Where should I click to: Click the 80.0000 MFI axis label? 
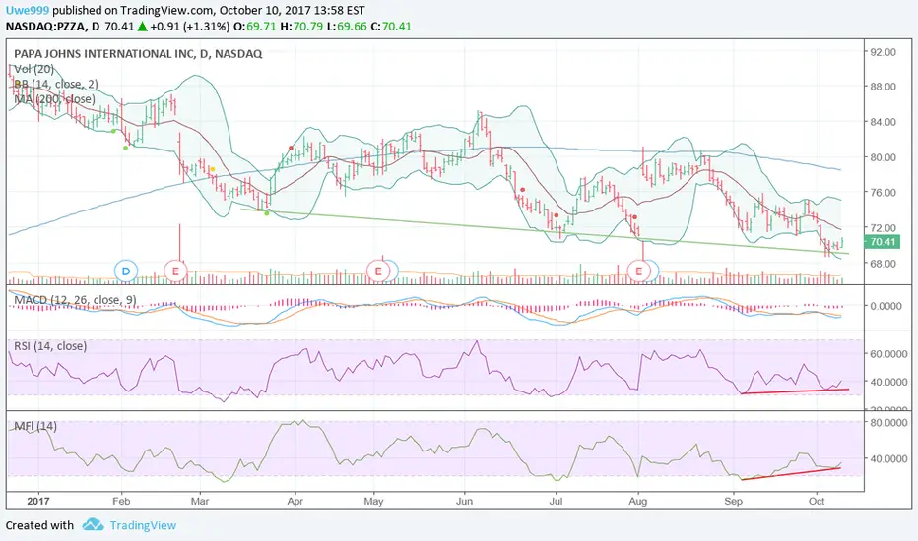click(x=888, y=422)
